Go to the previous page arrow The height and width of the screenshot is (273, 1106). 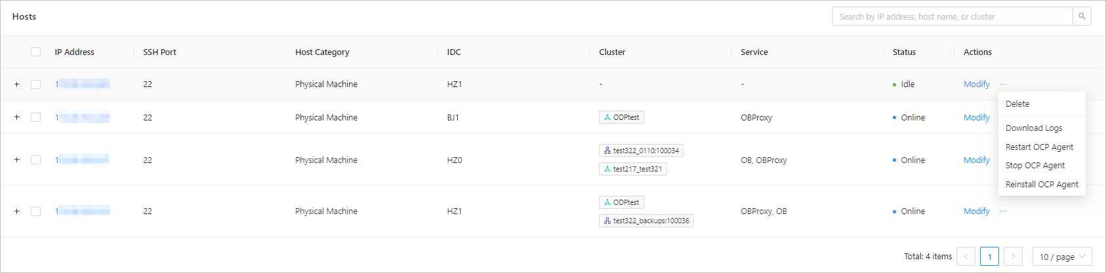click(966, 257)
